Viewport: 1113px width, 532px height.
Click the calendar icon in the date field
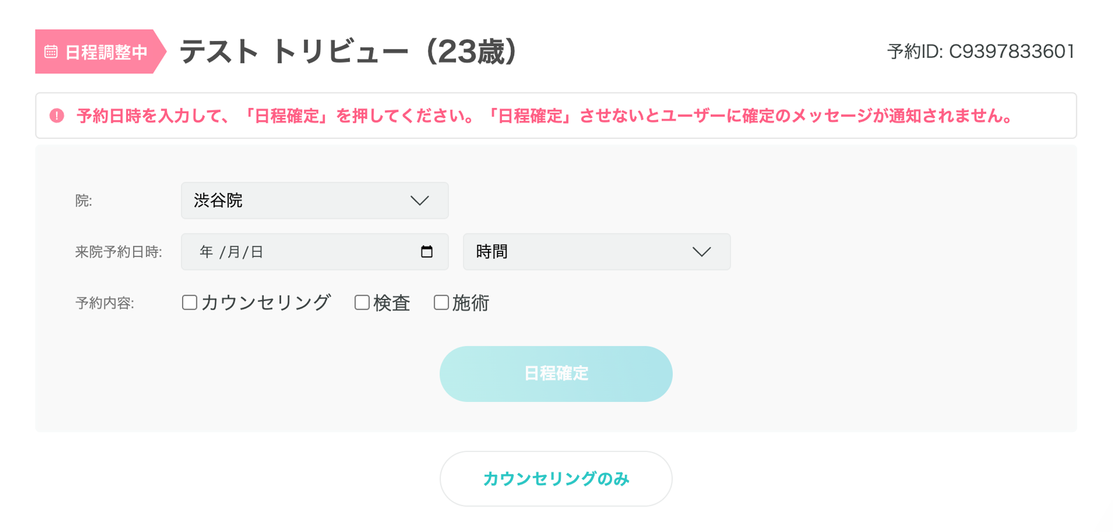click(427, 252)
